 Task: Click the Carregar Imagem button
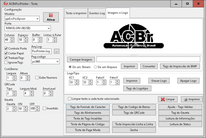81,60
